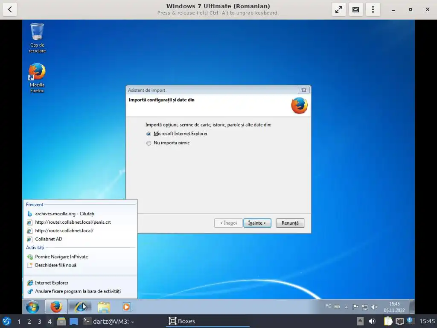Open router.collabnet.local/penis.crt jump list entry
The height and width of the screenshot is (328, 437).
[x=80, y=222]
